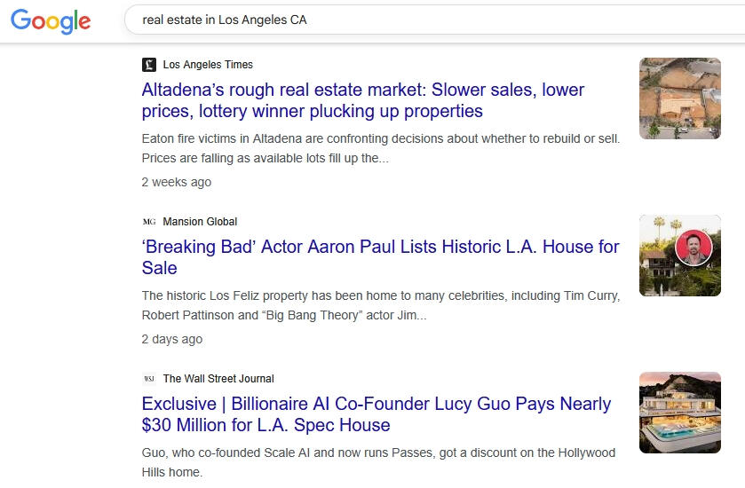Open the aerial Altadena lot thumbnail

pos(679,98)
